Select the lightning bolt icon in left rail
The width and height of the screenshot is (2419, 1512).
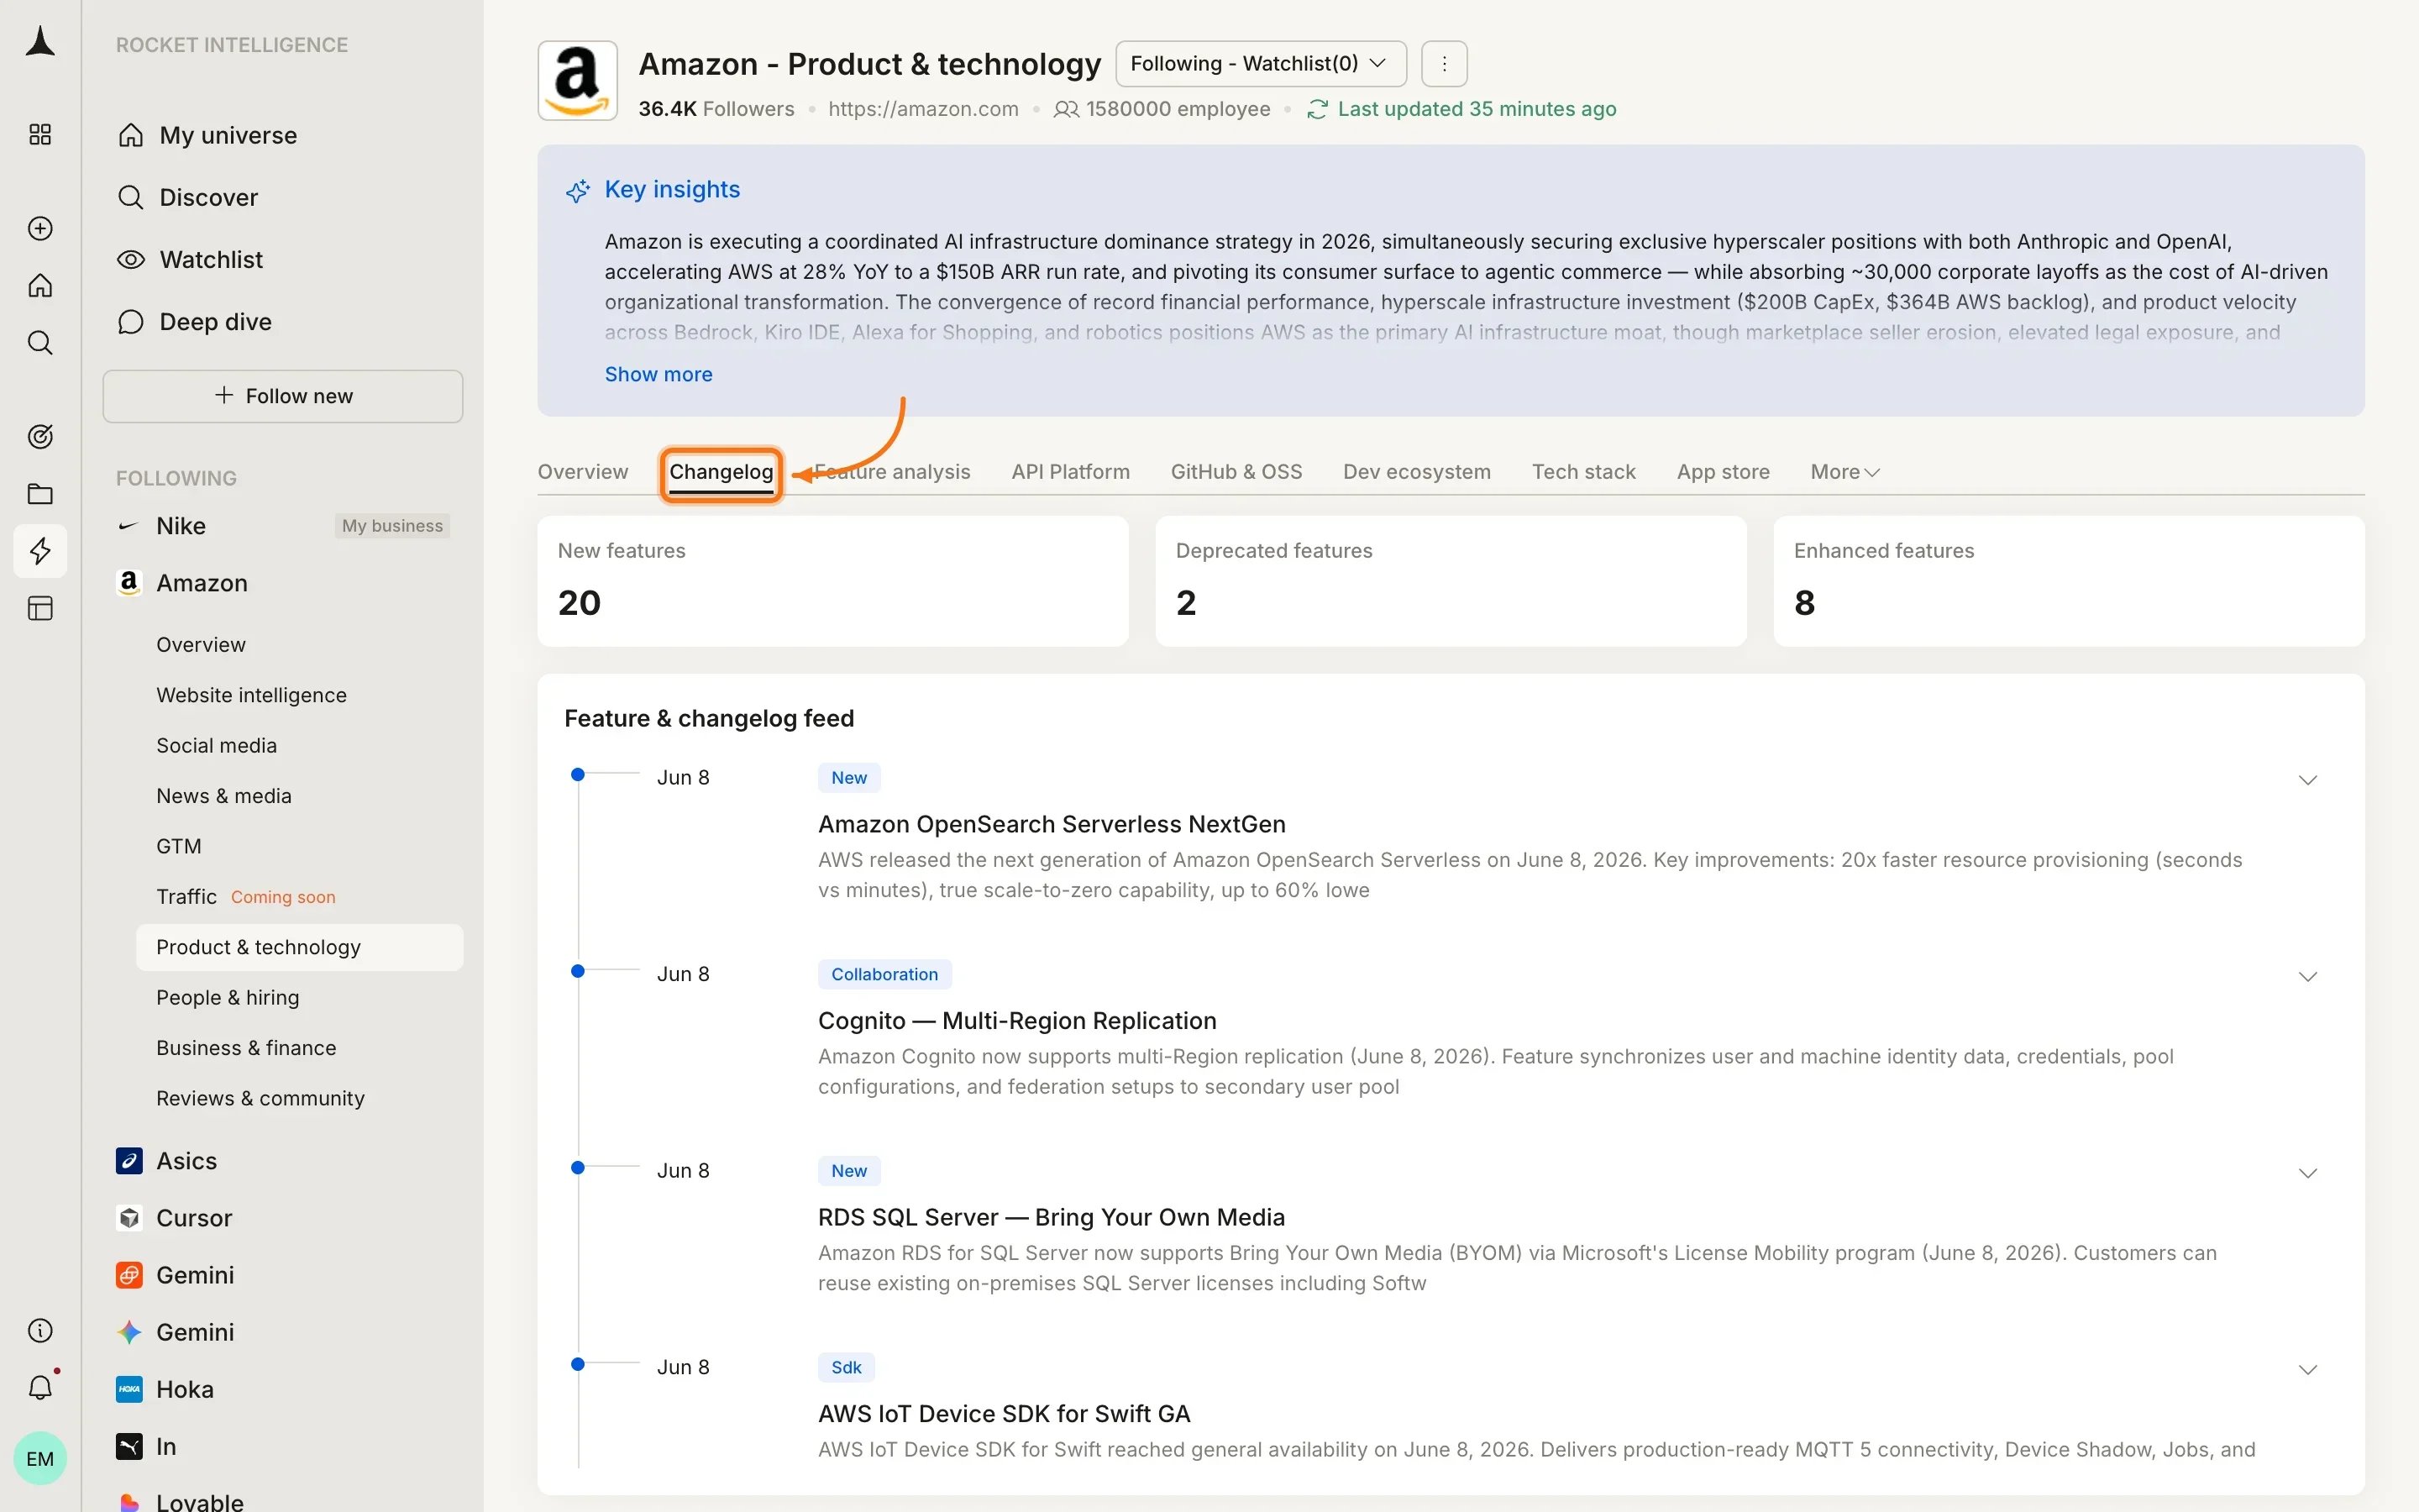pos(40,551)
